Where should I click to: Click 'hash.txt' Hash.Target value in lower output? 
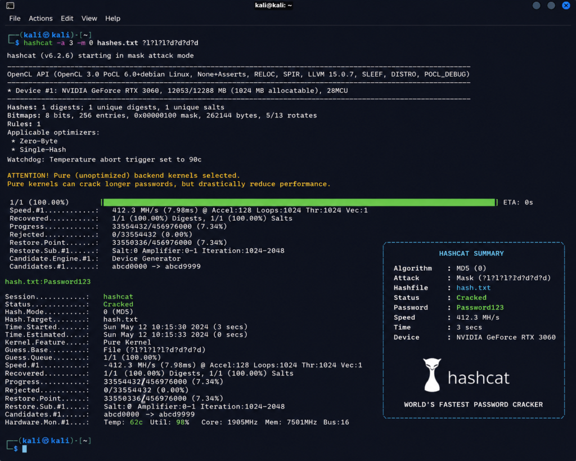tap(120, 320)
